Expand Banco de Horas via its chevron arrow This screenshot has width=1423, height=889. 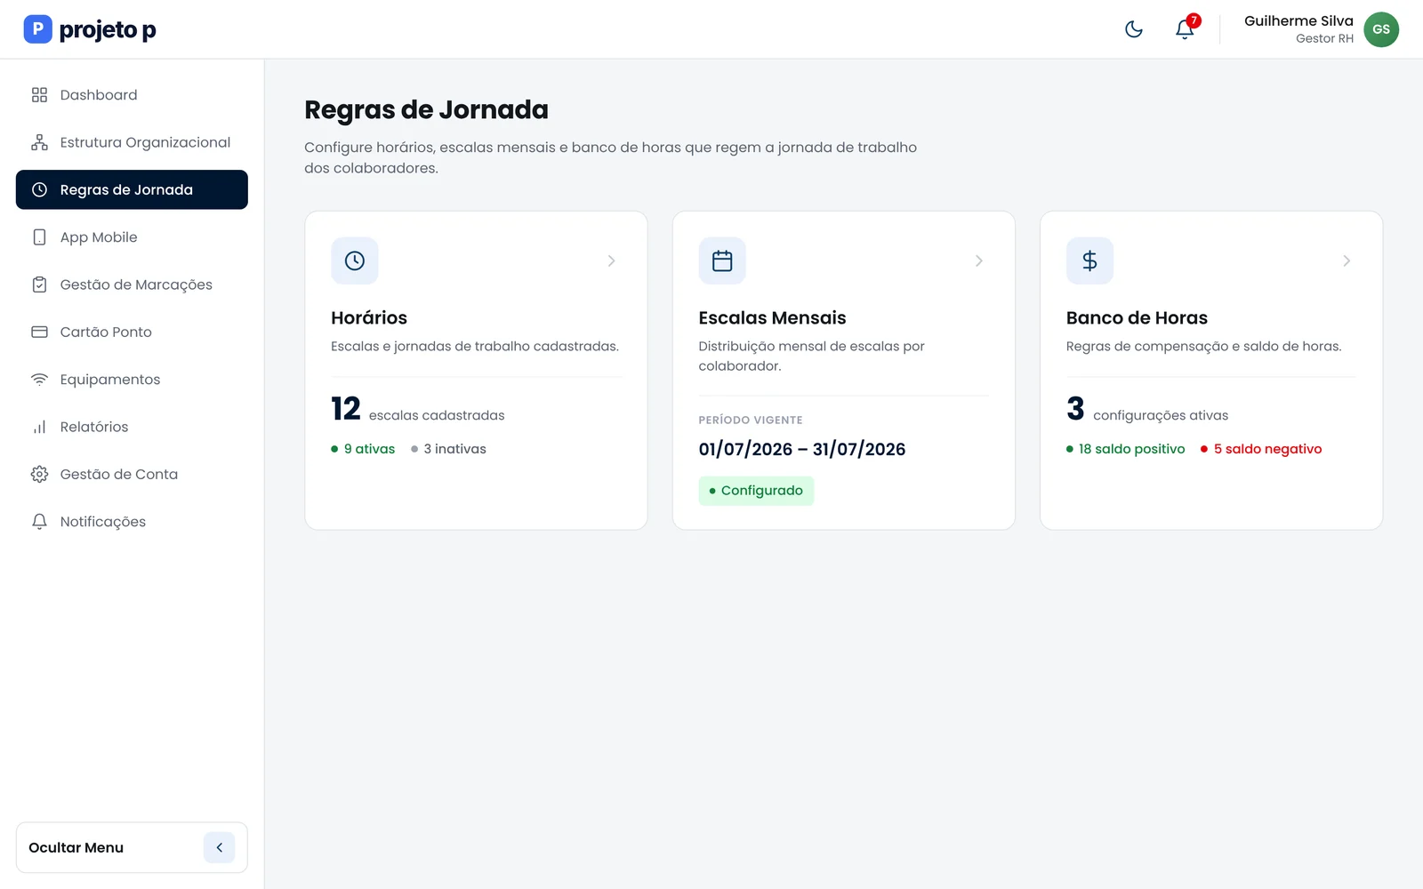point(1347,260)
